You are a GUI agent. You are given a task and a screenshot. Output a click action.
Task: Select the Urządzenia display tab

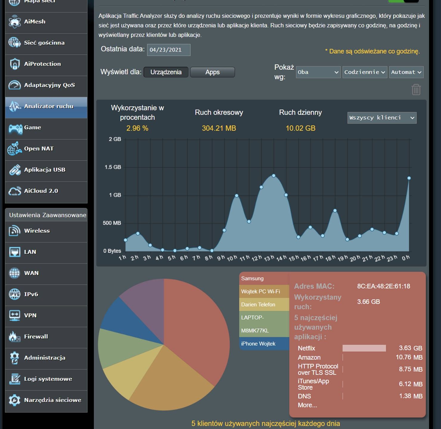(166, 72)
